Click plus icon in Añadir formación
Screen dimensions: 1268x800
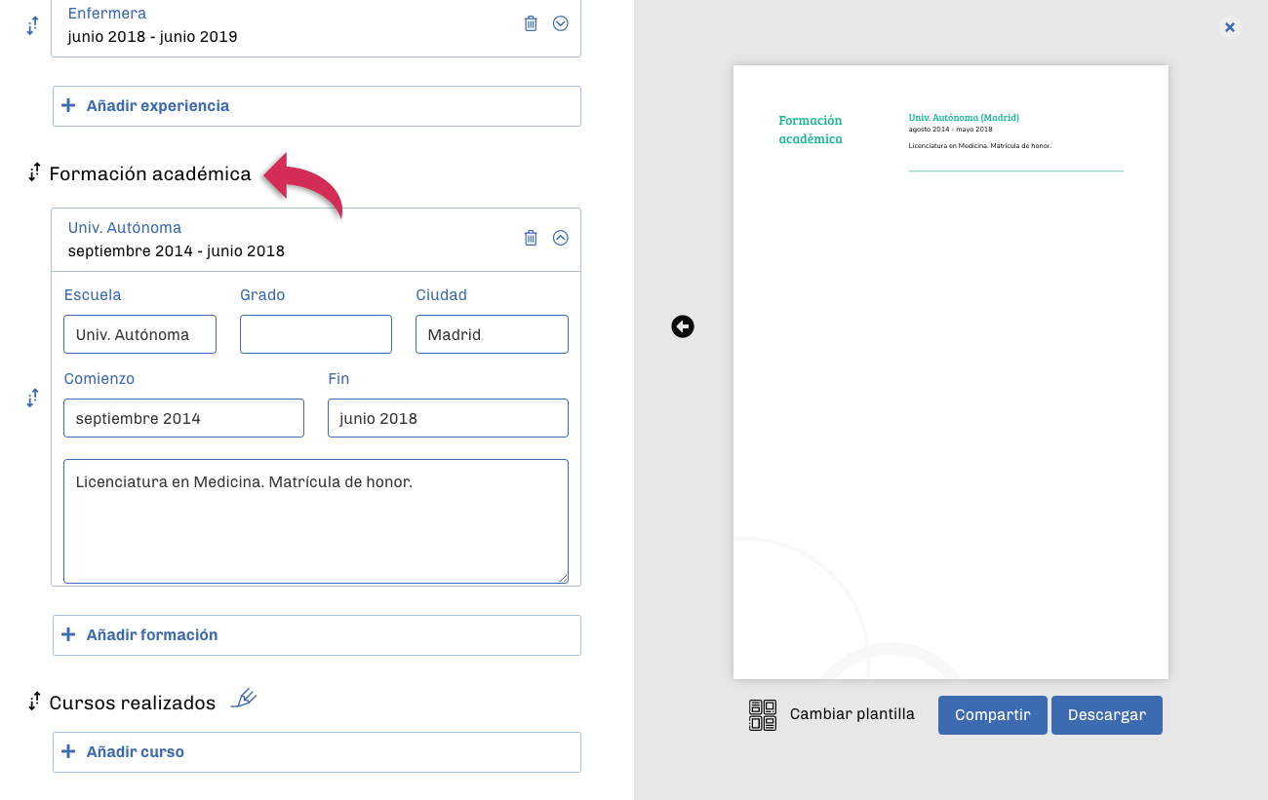[x=68, y=634]
